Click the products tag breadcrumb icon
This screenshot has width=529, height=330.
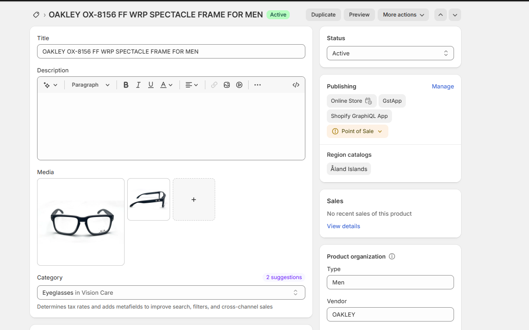click(x=36, y=15)
